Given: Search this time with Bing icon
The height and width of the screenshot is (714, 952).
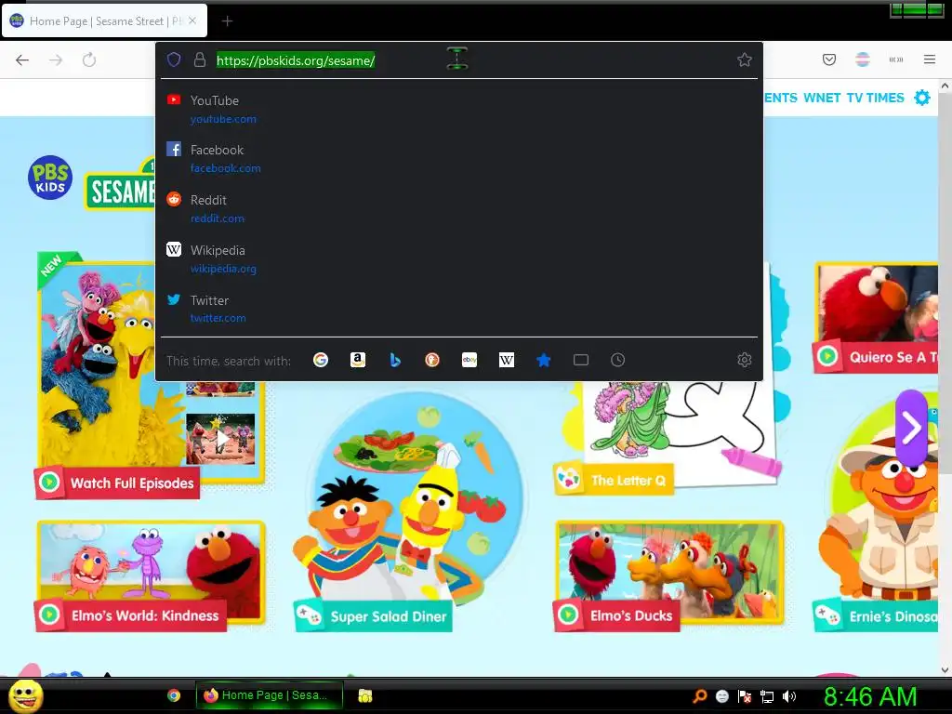Looking at the screenshot, I should click(x=395, y=360).
